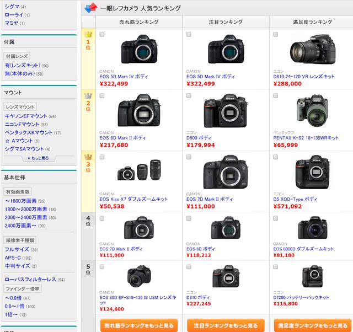Filter by ～1800万画素
353x332 pixels.
click(21, 201)
